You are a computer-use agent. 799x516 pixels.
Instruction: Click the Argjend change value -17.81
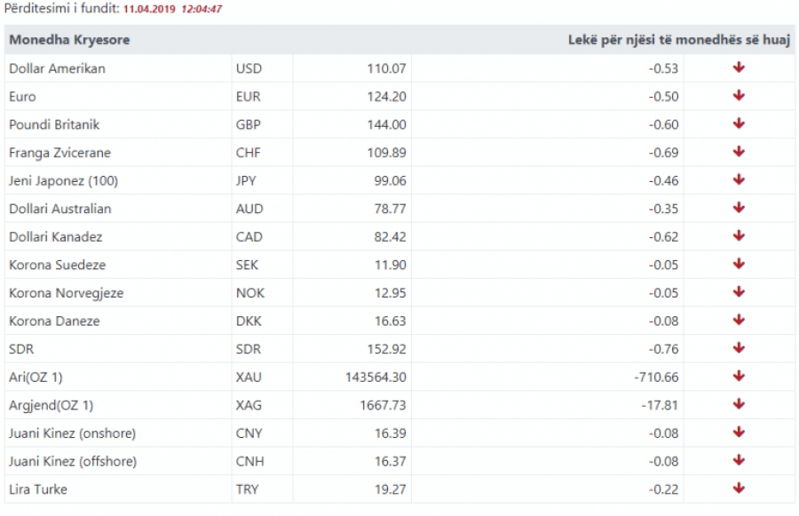point(662,405)
